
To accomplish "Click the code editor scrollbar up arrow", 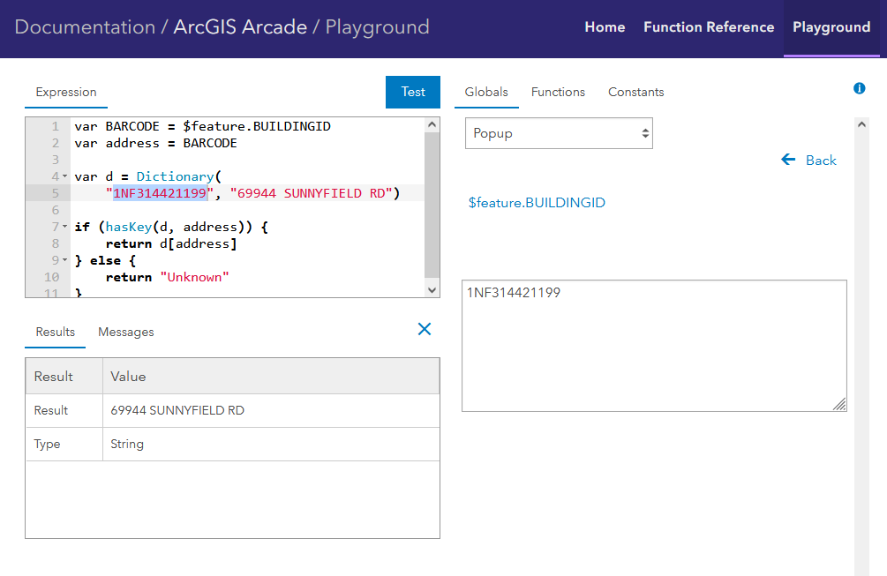I will click(432, 124).
